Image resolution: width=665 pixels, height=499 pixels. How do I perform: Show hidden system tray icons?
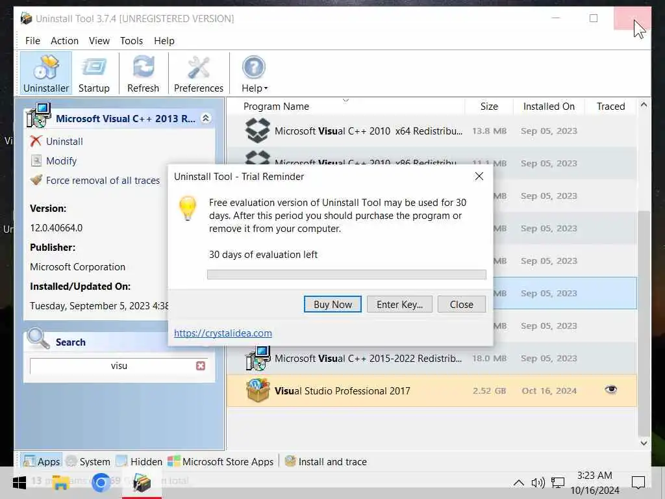pyautogui.click(x=518, y=483)
